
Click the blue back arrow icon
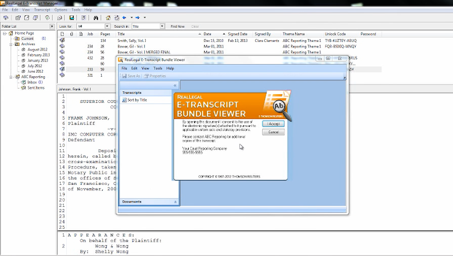tap(124, 18)
